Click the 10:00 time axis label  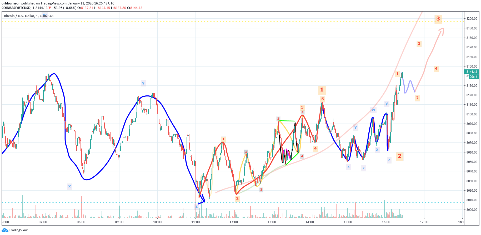pos(157,222)
